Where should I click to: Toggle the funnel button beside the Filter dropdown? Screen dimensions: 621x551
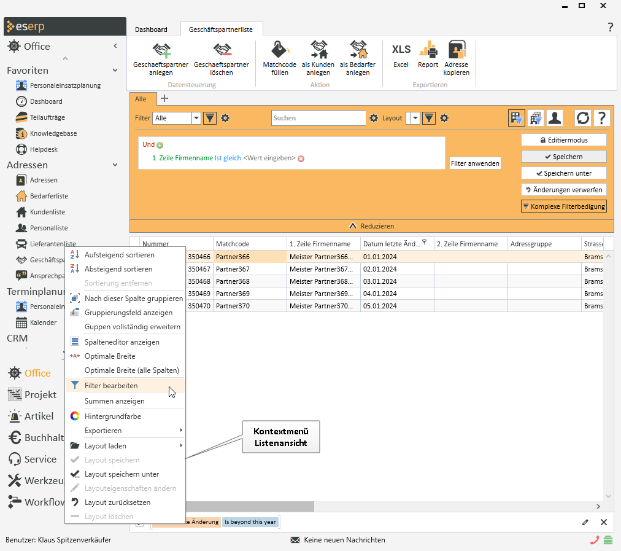210,118
